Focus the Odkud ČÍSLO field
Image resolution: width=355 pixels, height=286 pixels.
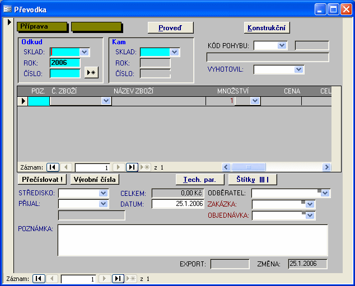pos(65,73)
